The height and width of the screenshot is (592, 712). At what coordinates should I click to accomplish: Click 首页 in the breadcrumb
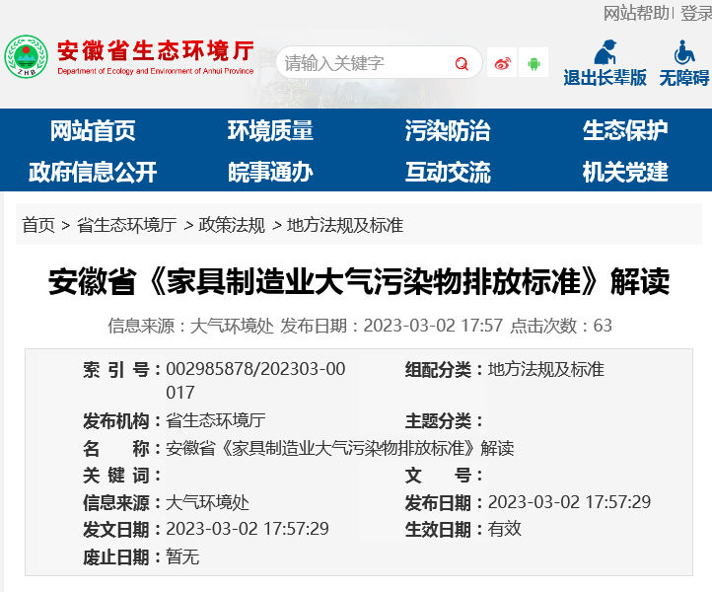pos(38,225)
